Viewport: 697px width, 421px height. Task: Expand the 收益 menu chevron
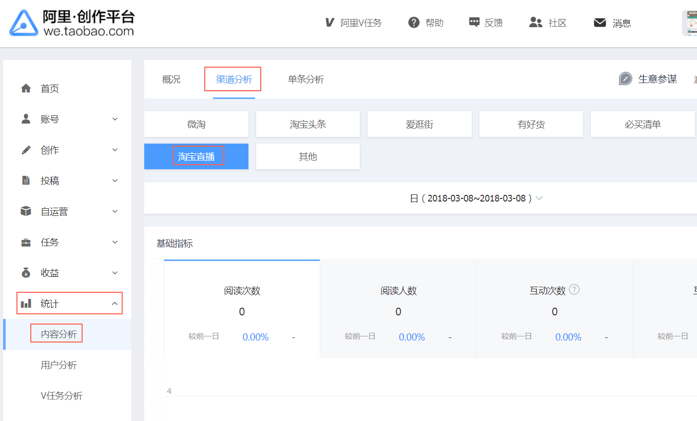115,273
